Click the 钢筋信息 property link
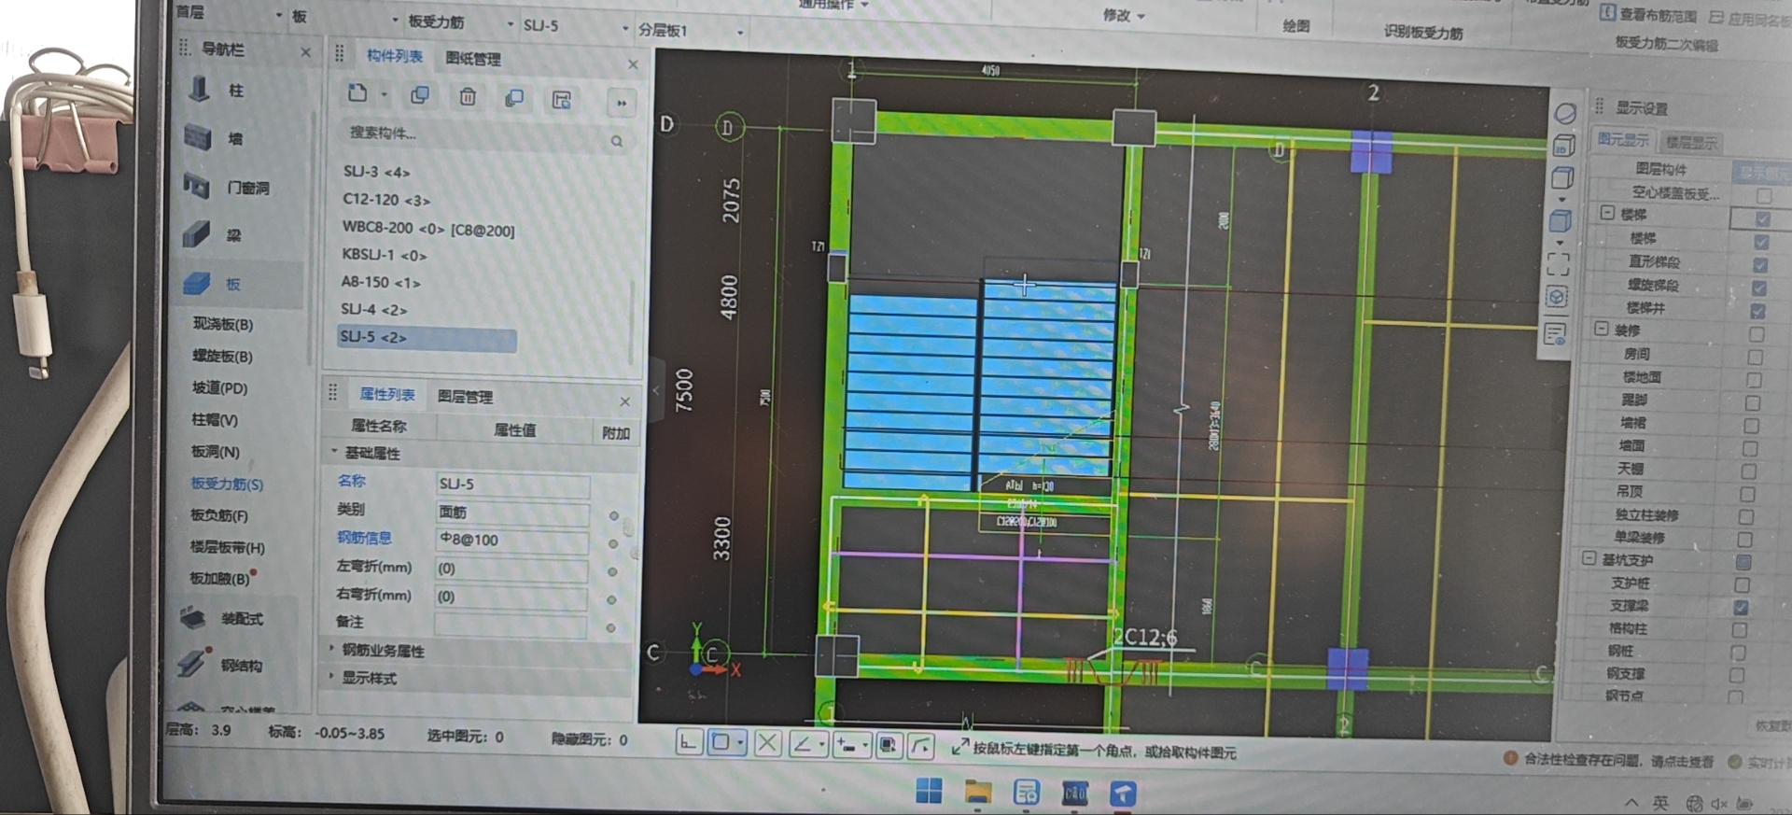This screenshot has width=1792, height=815. tap(364, 538)
